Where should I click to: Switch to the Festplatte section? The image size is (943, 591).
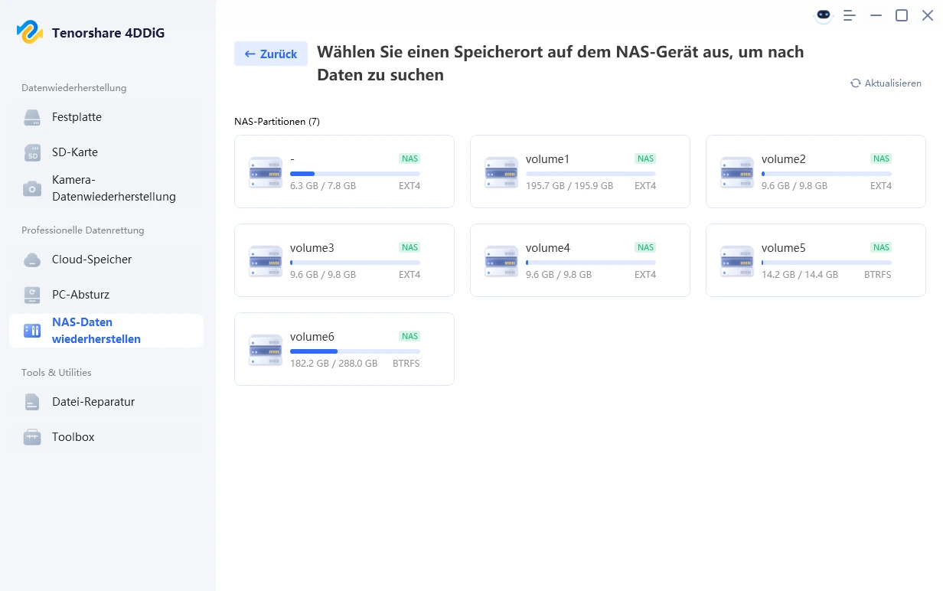pos(77,116)
